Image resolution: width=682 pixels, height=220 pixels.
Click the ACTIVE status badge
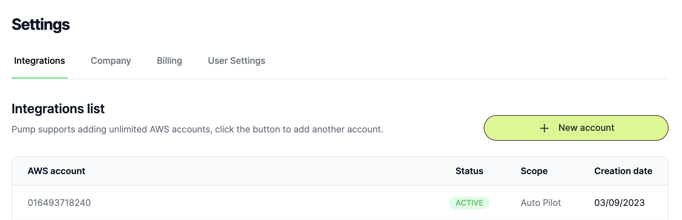(469, 203)
